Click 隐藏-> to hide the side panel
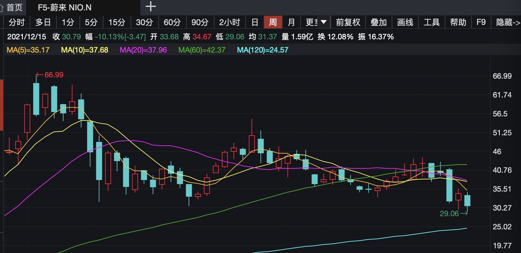521x253 pixels. tap(508, 22)
